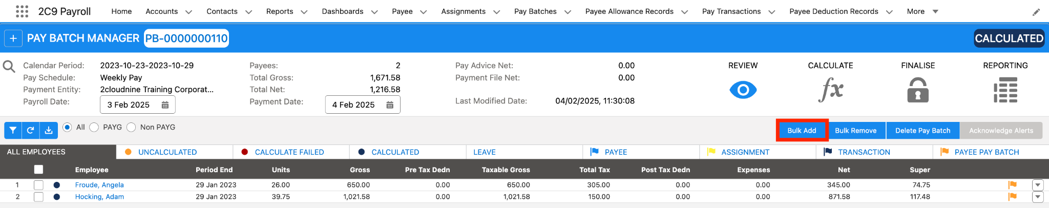Click the Payroll Date field showing 3 Feb 2025
The width and height of the screenshot is (1049, 208).
[x=138, y=105]
